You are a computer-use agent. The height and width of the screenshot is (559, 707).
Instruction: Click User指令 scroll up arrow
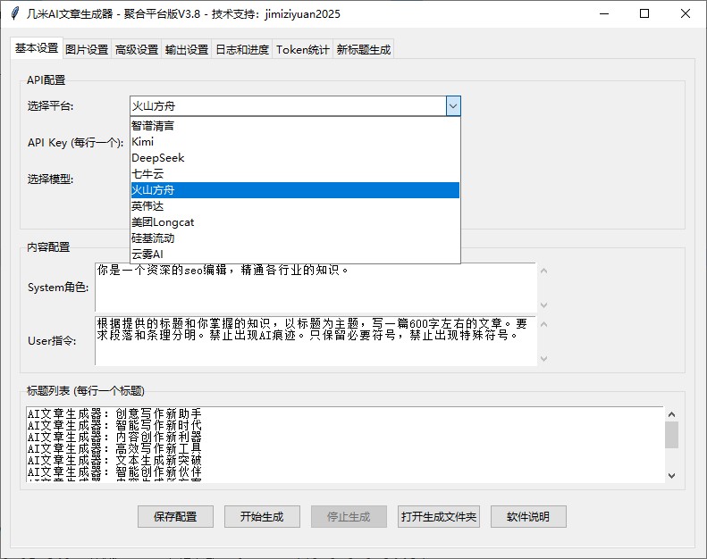tap(543, 324)
